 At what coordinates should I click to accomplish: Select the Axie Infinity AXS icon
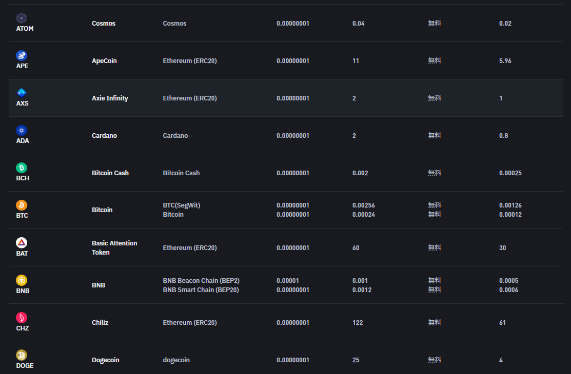(x=22, y=93)
